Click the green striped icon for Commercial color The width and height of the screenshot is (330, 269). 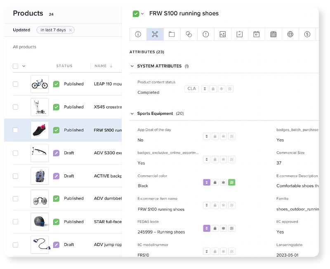click(x=232, y=182)
